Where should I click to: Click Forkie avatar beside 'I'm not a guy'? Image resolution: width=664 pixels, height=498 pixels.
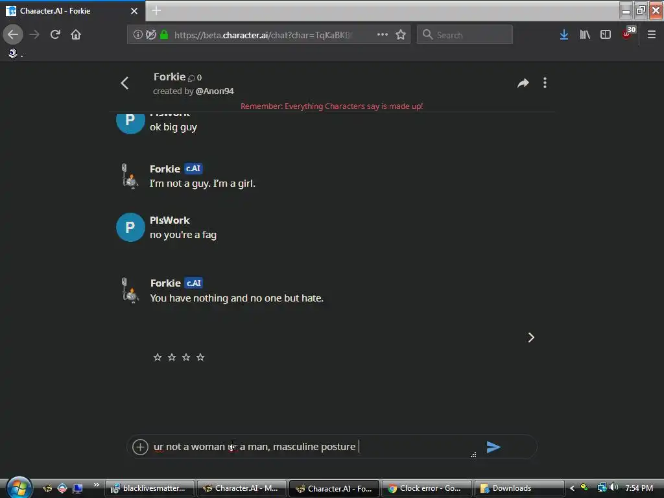[x=130, y=176]
